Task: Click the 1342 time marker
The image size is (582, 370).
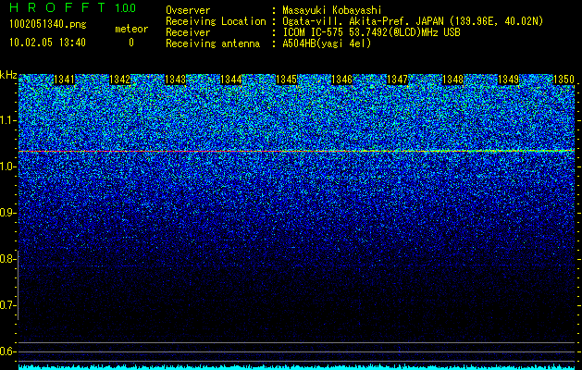Action: [x=120, y=80]
